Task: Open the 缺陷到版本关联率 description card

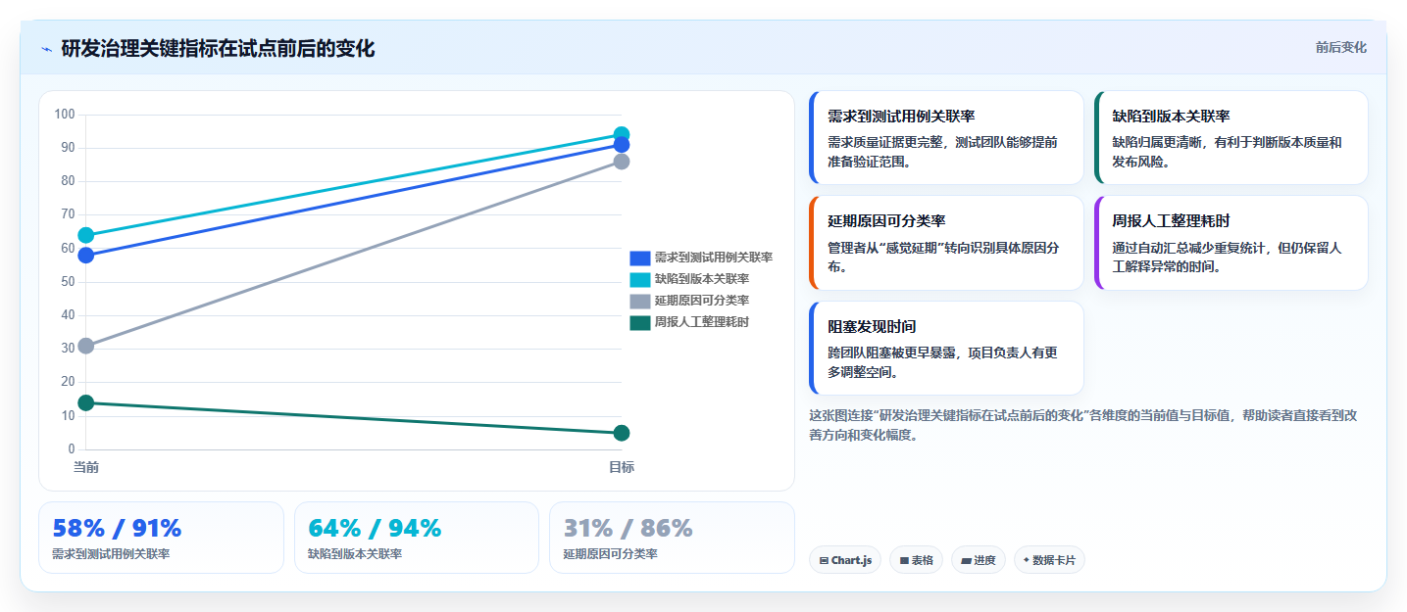Action: tap(1231, 138)
